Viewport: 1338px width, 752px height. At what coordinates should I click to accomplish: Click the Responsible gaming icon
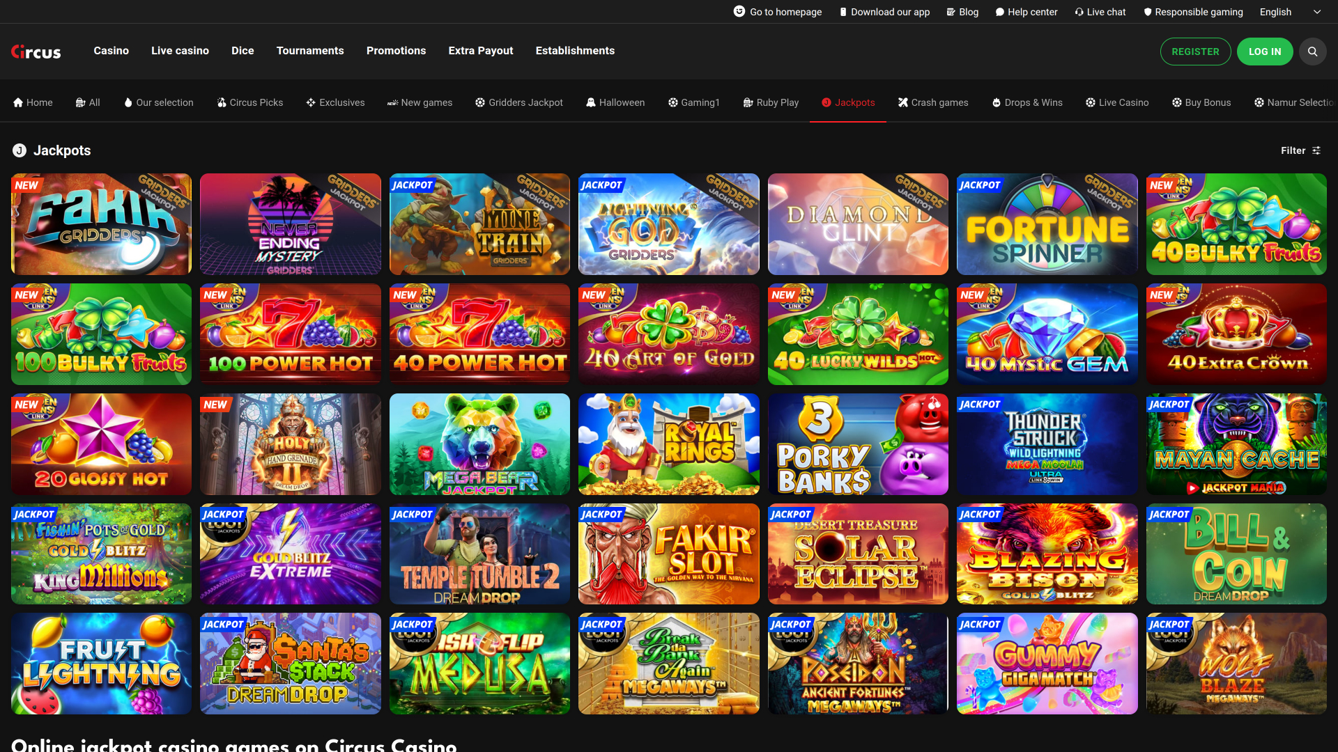coord(1147,12)
